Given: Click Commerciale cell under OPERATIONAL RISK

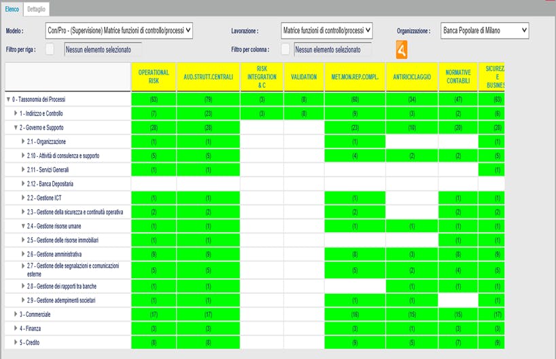Looking at the screenshot, I should pyautogui.click(x=154, y=314).
